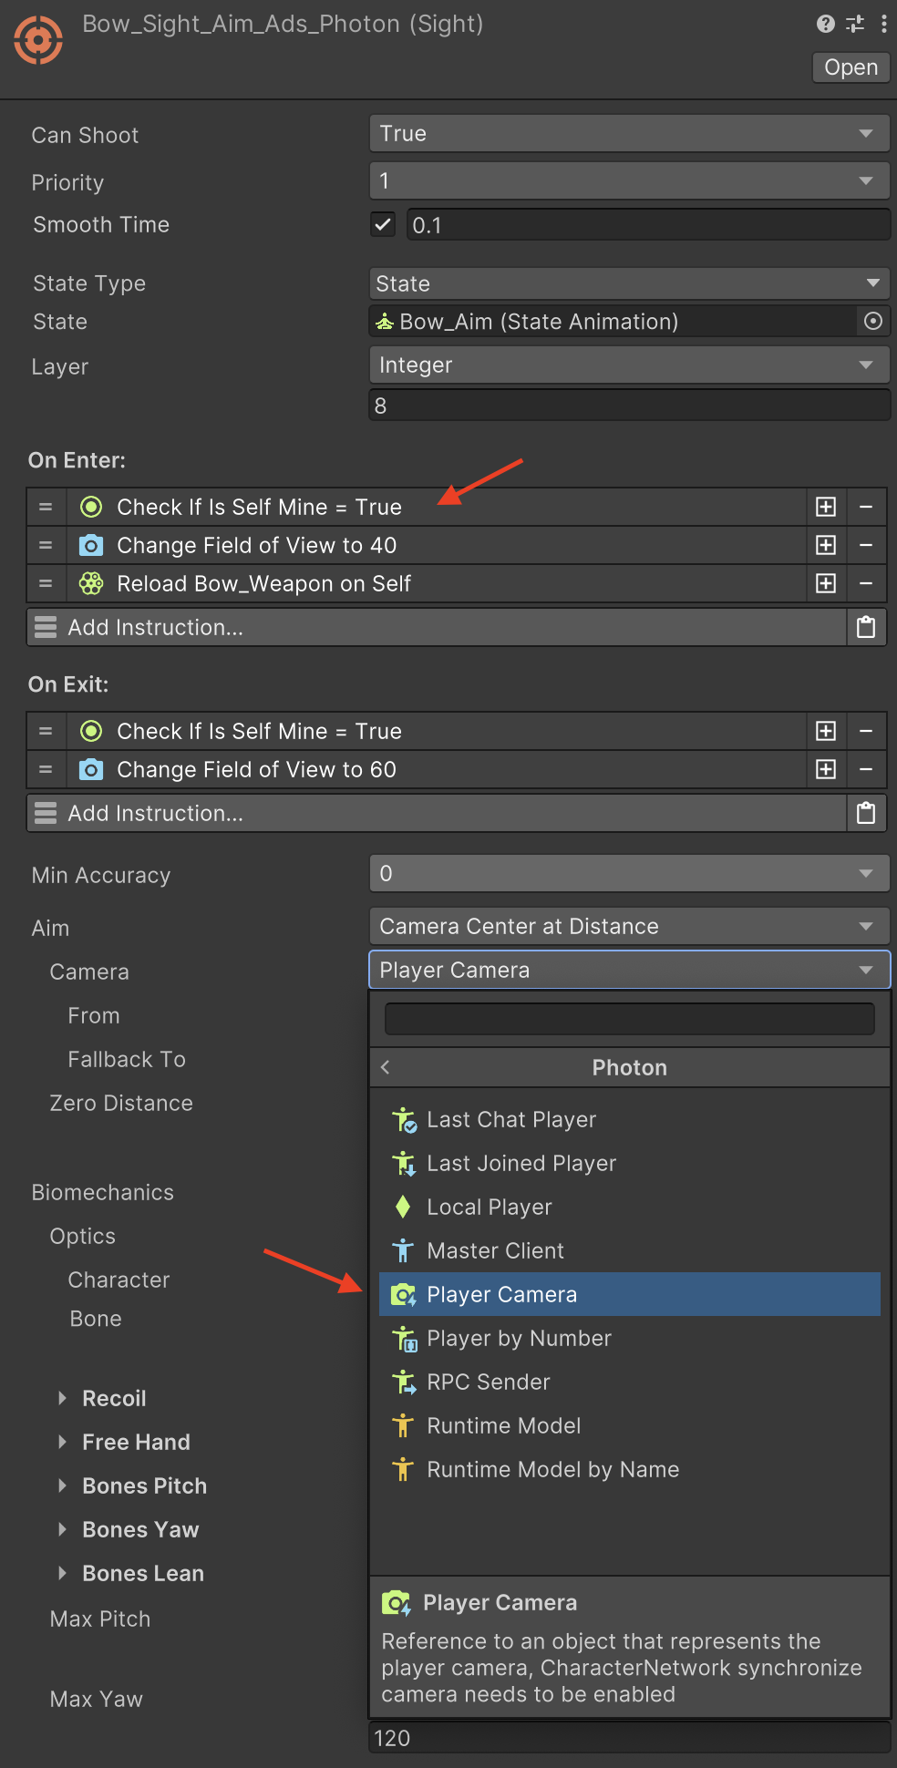Remove the Change Field of View to 60 instruction
This screenshot has height=1768, width=897.
point(866,770)
